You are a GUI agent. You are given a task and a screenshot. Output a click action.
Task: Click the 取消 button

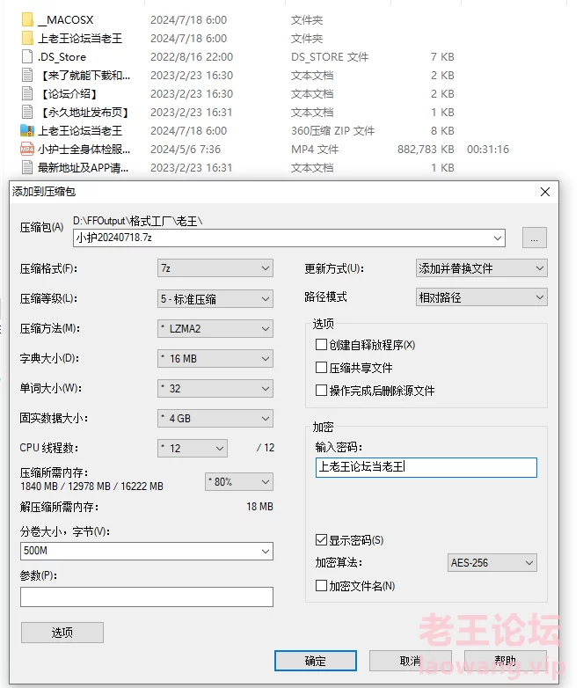410,661
